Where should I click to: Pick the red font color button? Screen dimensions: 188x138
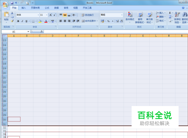(46, 21)
